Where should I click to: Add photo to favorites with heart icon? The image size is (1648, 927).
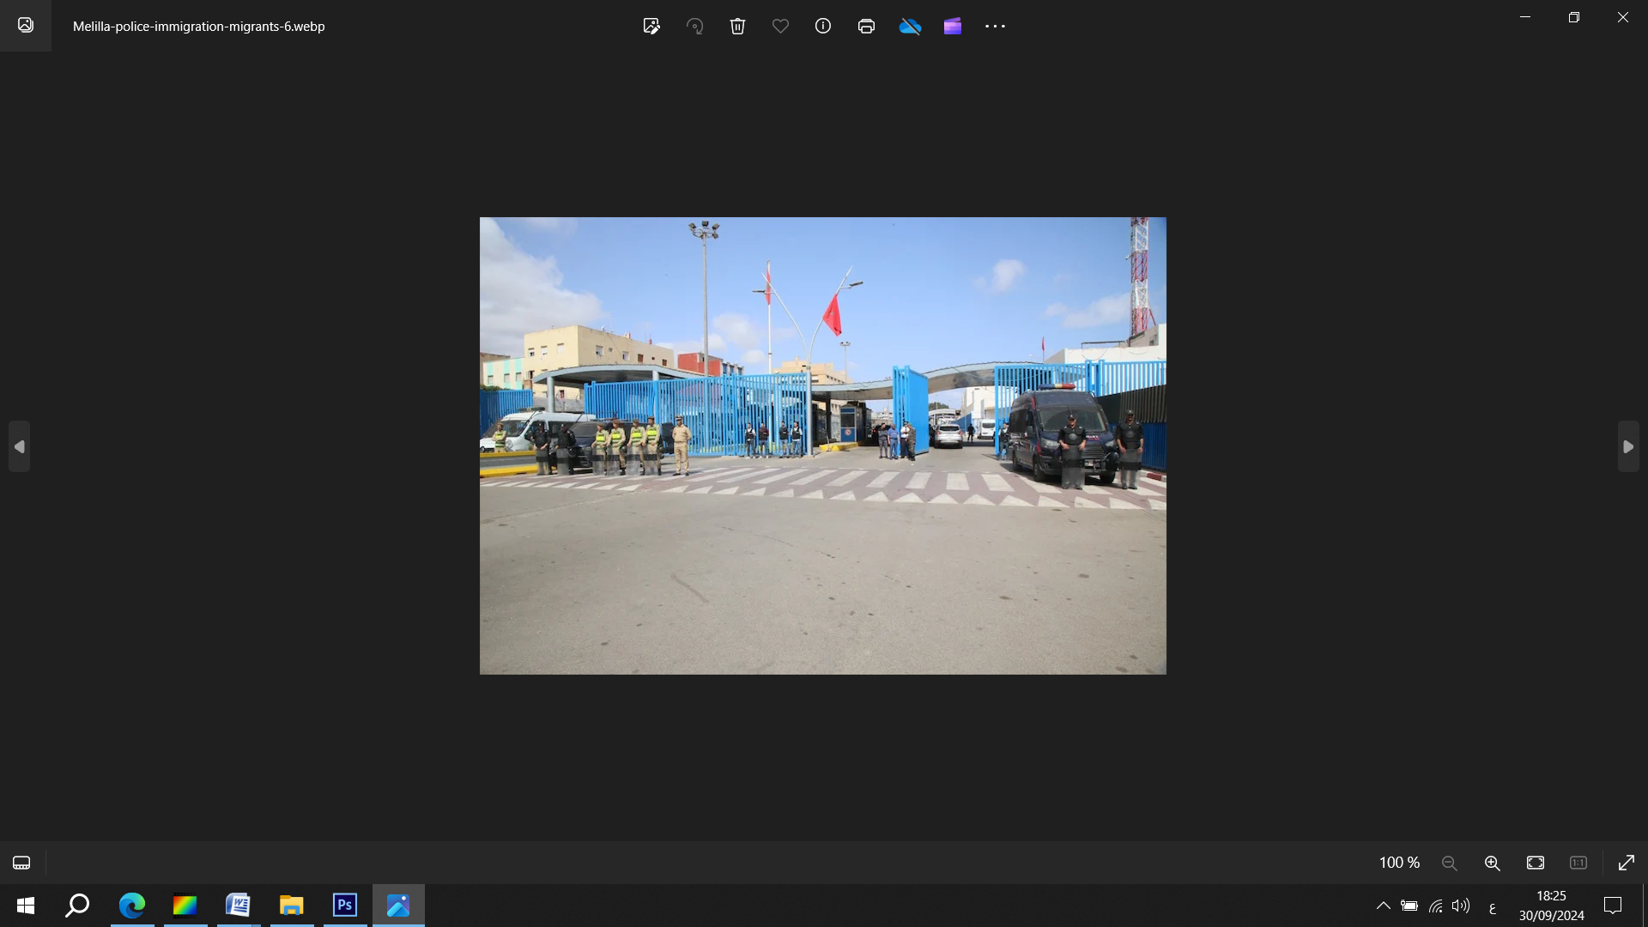coord(780,26)
